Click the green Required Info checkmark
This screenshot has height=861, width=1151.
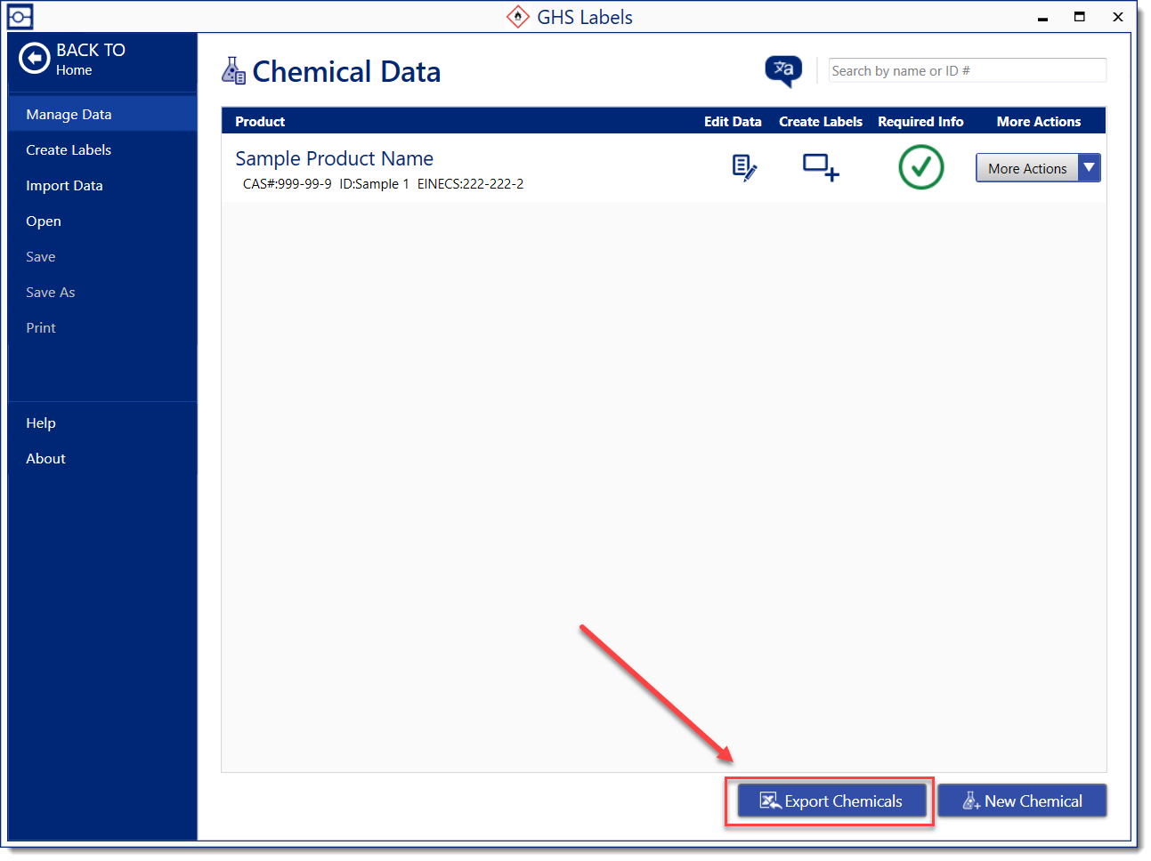pos(920,167)
